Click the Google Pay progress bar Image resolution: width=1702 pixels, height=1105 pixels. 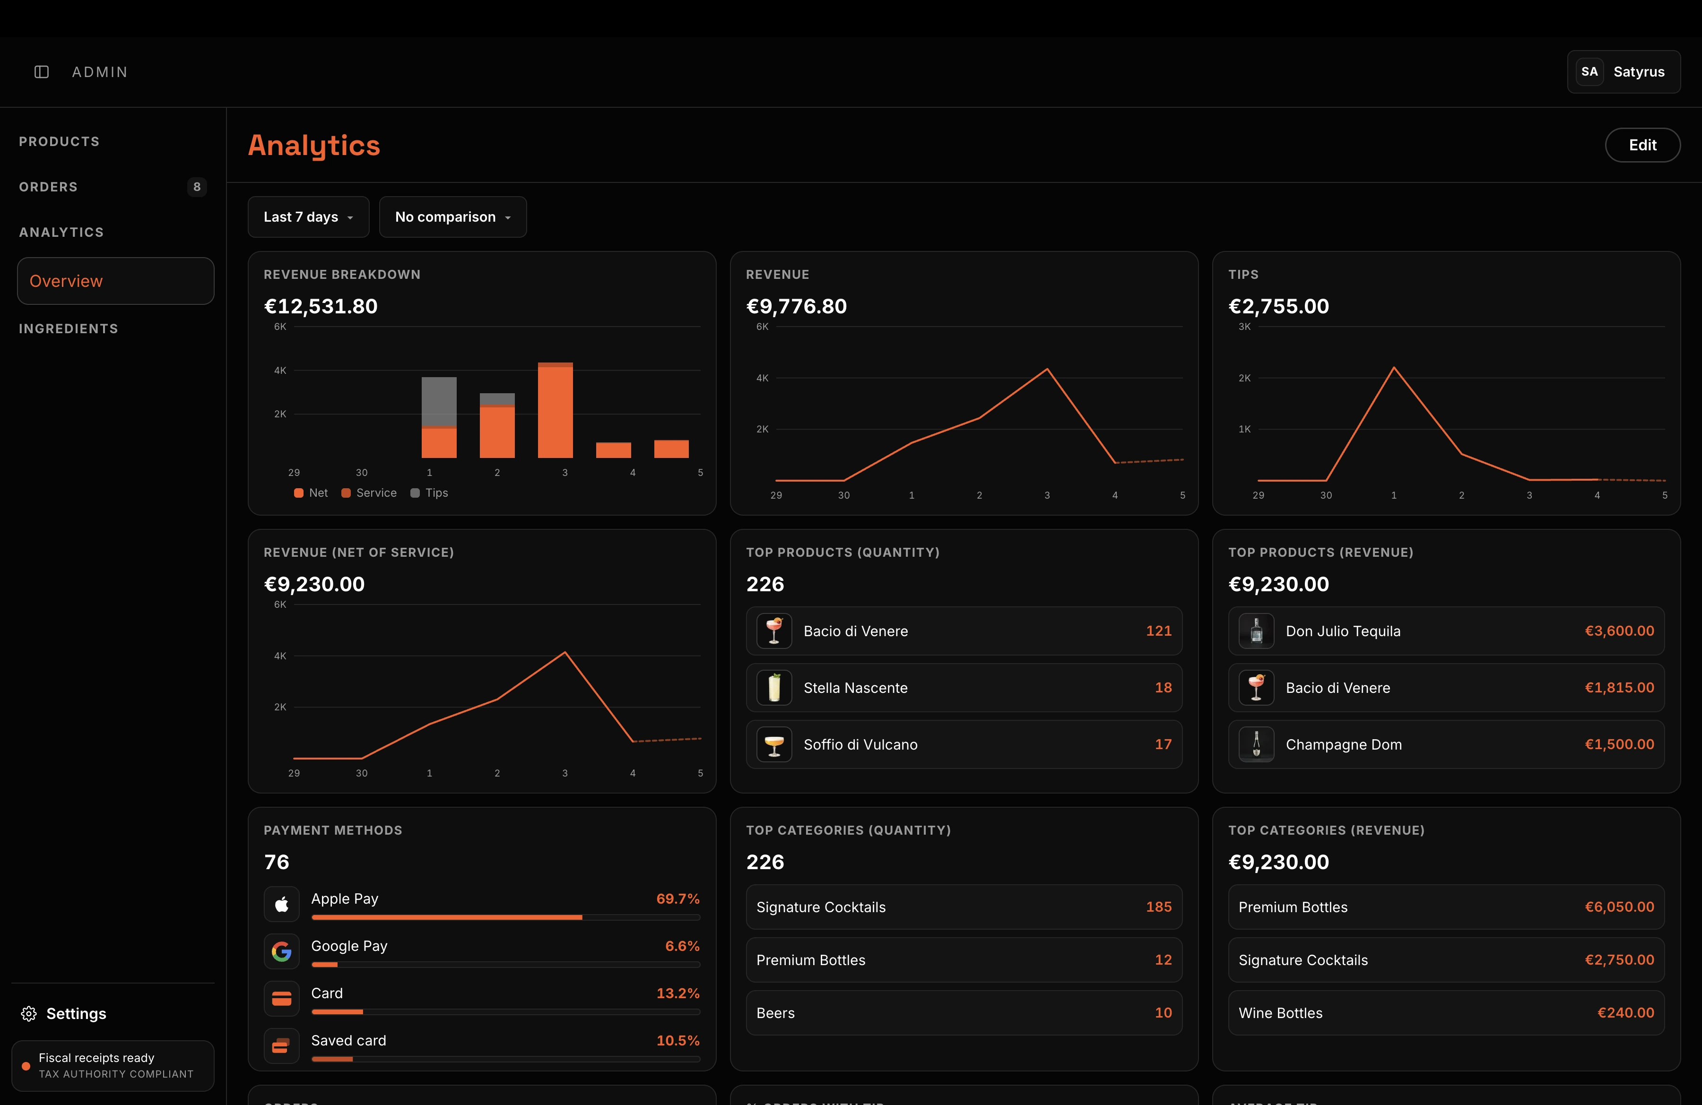click(x=505, y=964)
